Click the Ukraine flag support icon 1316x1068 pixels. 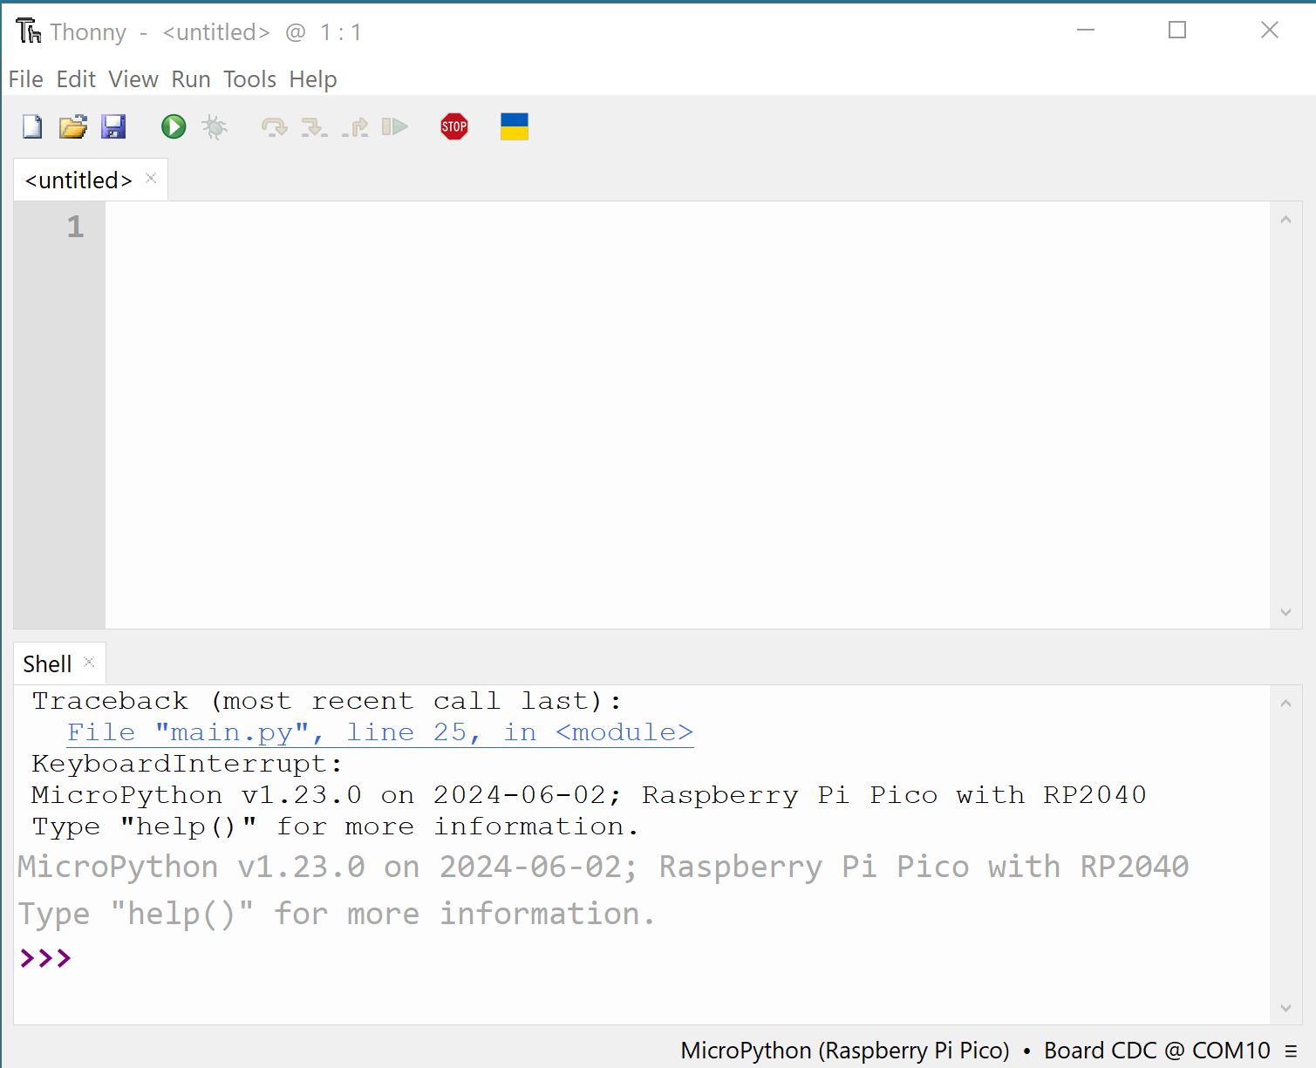[514, 126]
